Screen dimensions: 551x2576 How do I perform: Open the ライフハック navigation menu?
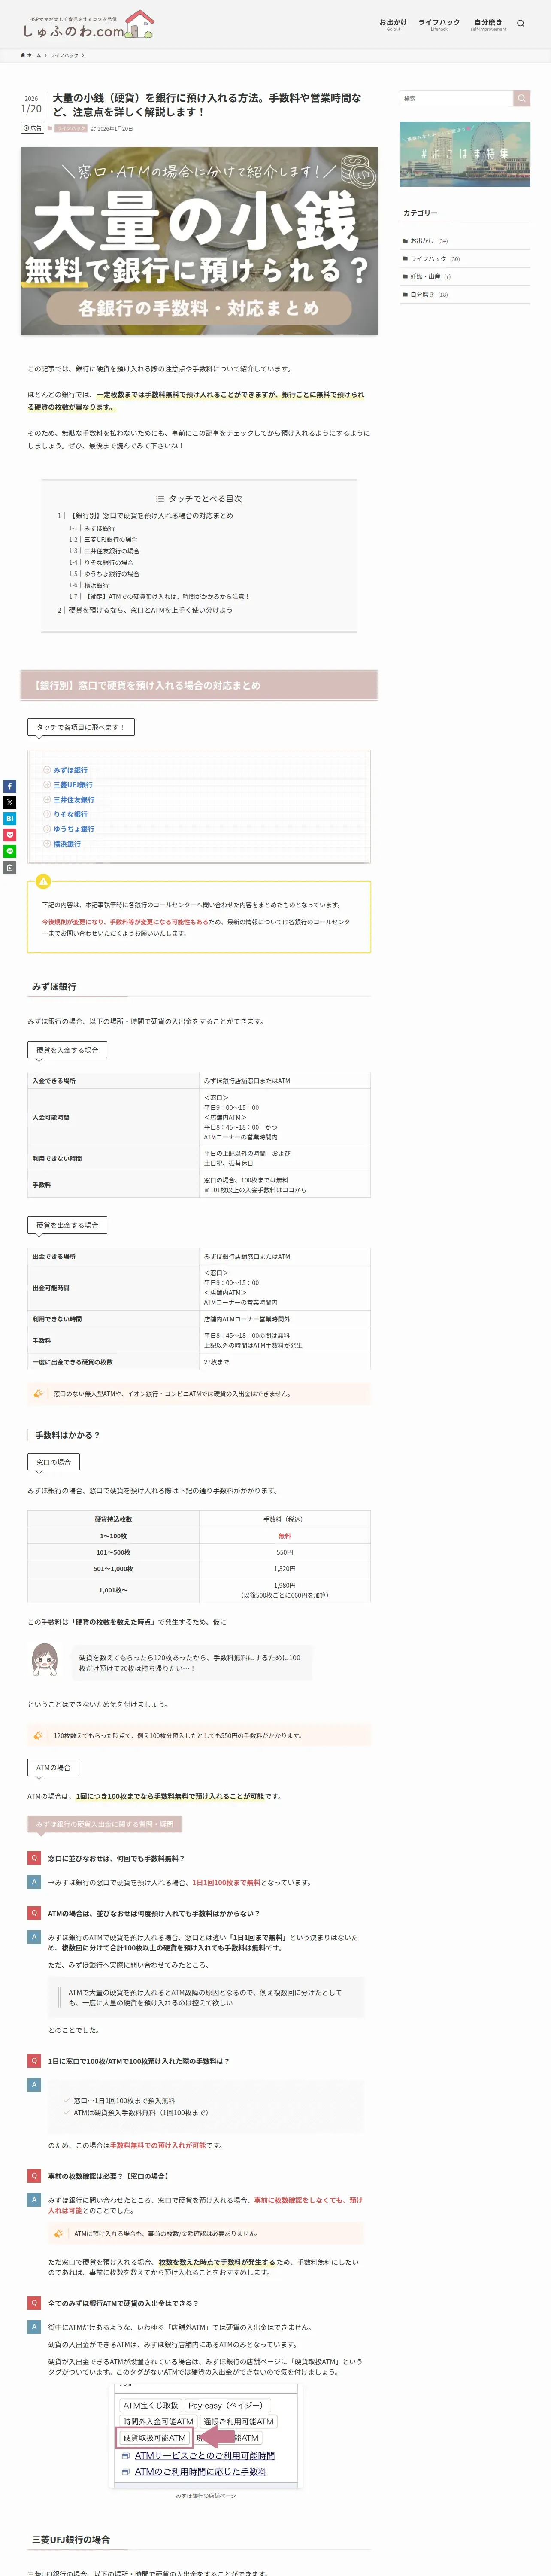click(439, 24)
